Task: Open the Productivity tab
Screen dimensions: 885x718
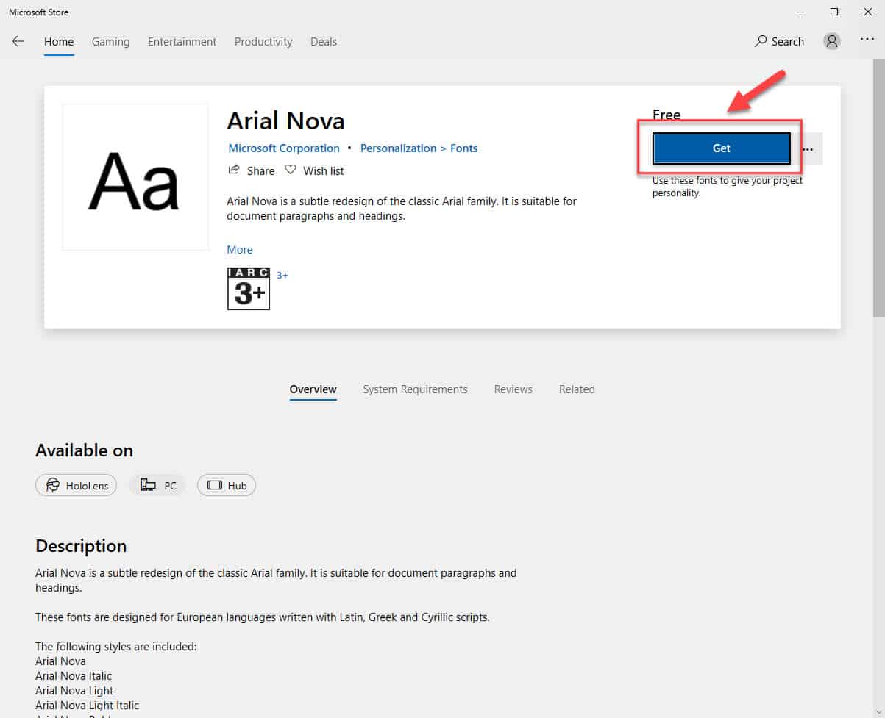Action: pyautogui.click(x=263, y=41)
